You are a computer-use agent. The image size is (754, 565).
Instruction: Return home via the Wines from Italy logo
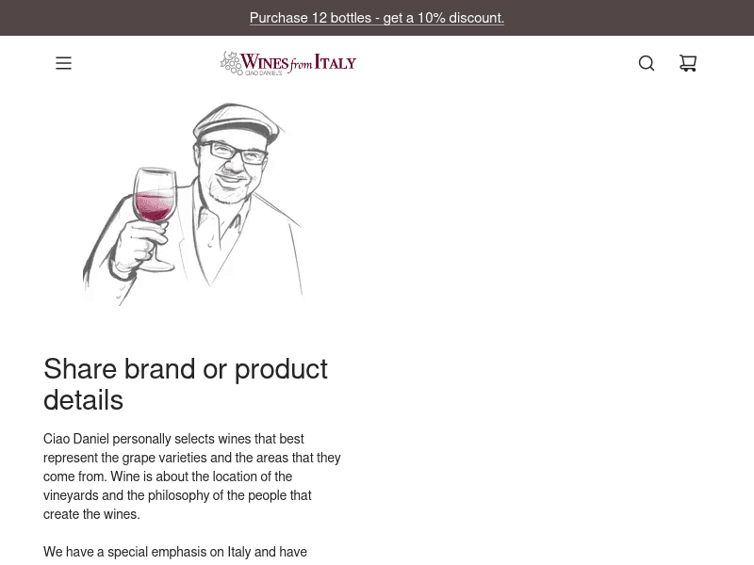click(288, 61)
